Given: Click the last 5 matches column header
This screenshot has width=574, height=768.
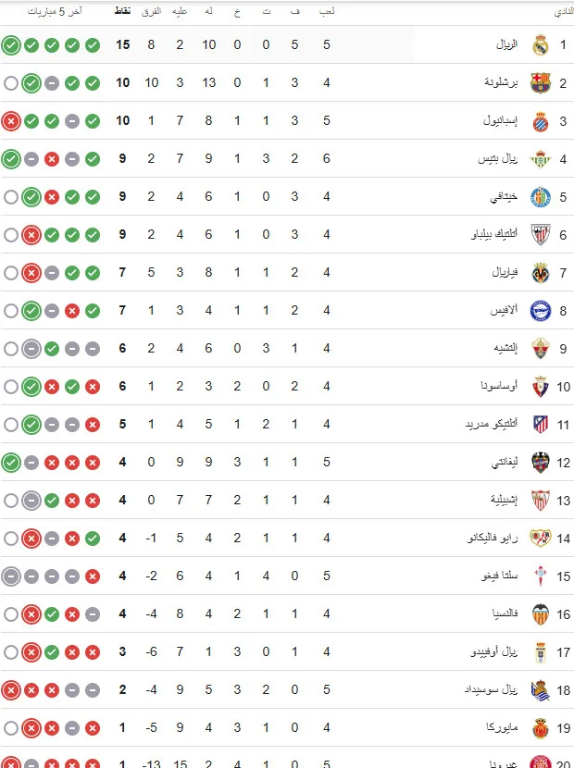Looking at the screenshot, I should tap(55, 11).
